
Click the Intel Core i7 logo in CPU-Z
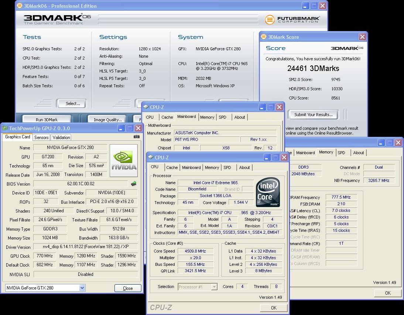point(268,192)
